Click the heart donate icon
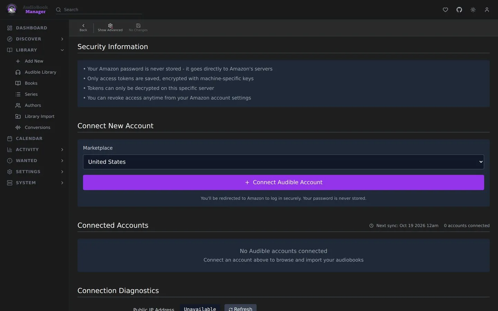 [445, 10]
